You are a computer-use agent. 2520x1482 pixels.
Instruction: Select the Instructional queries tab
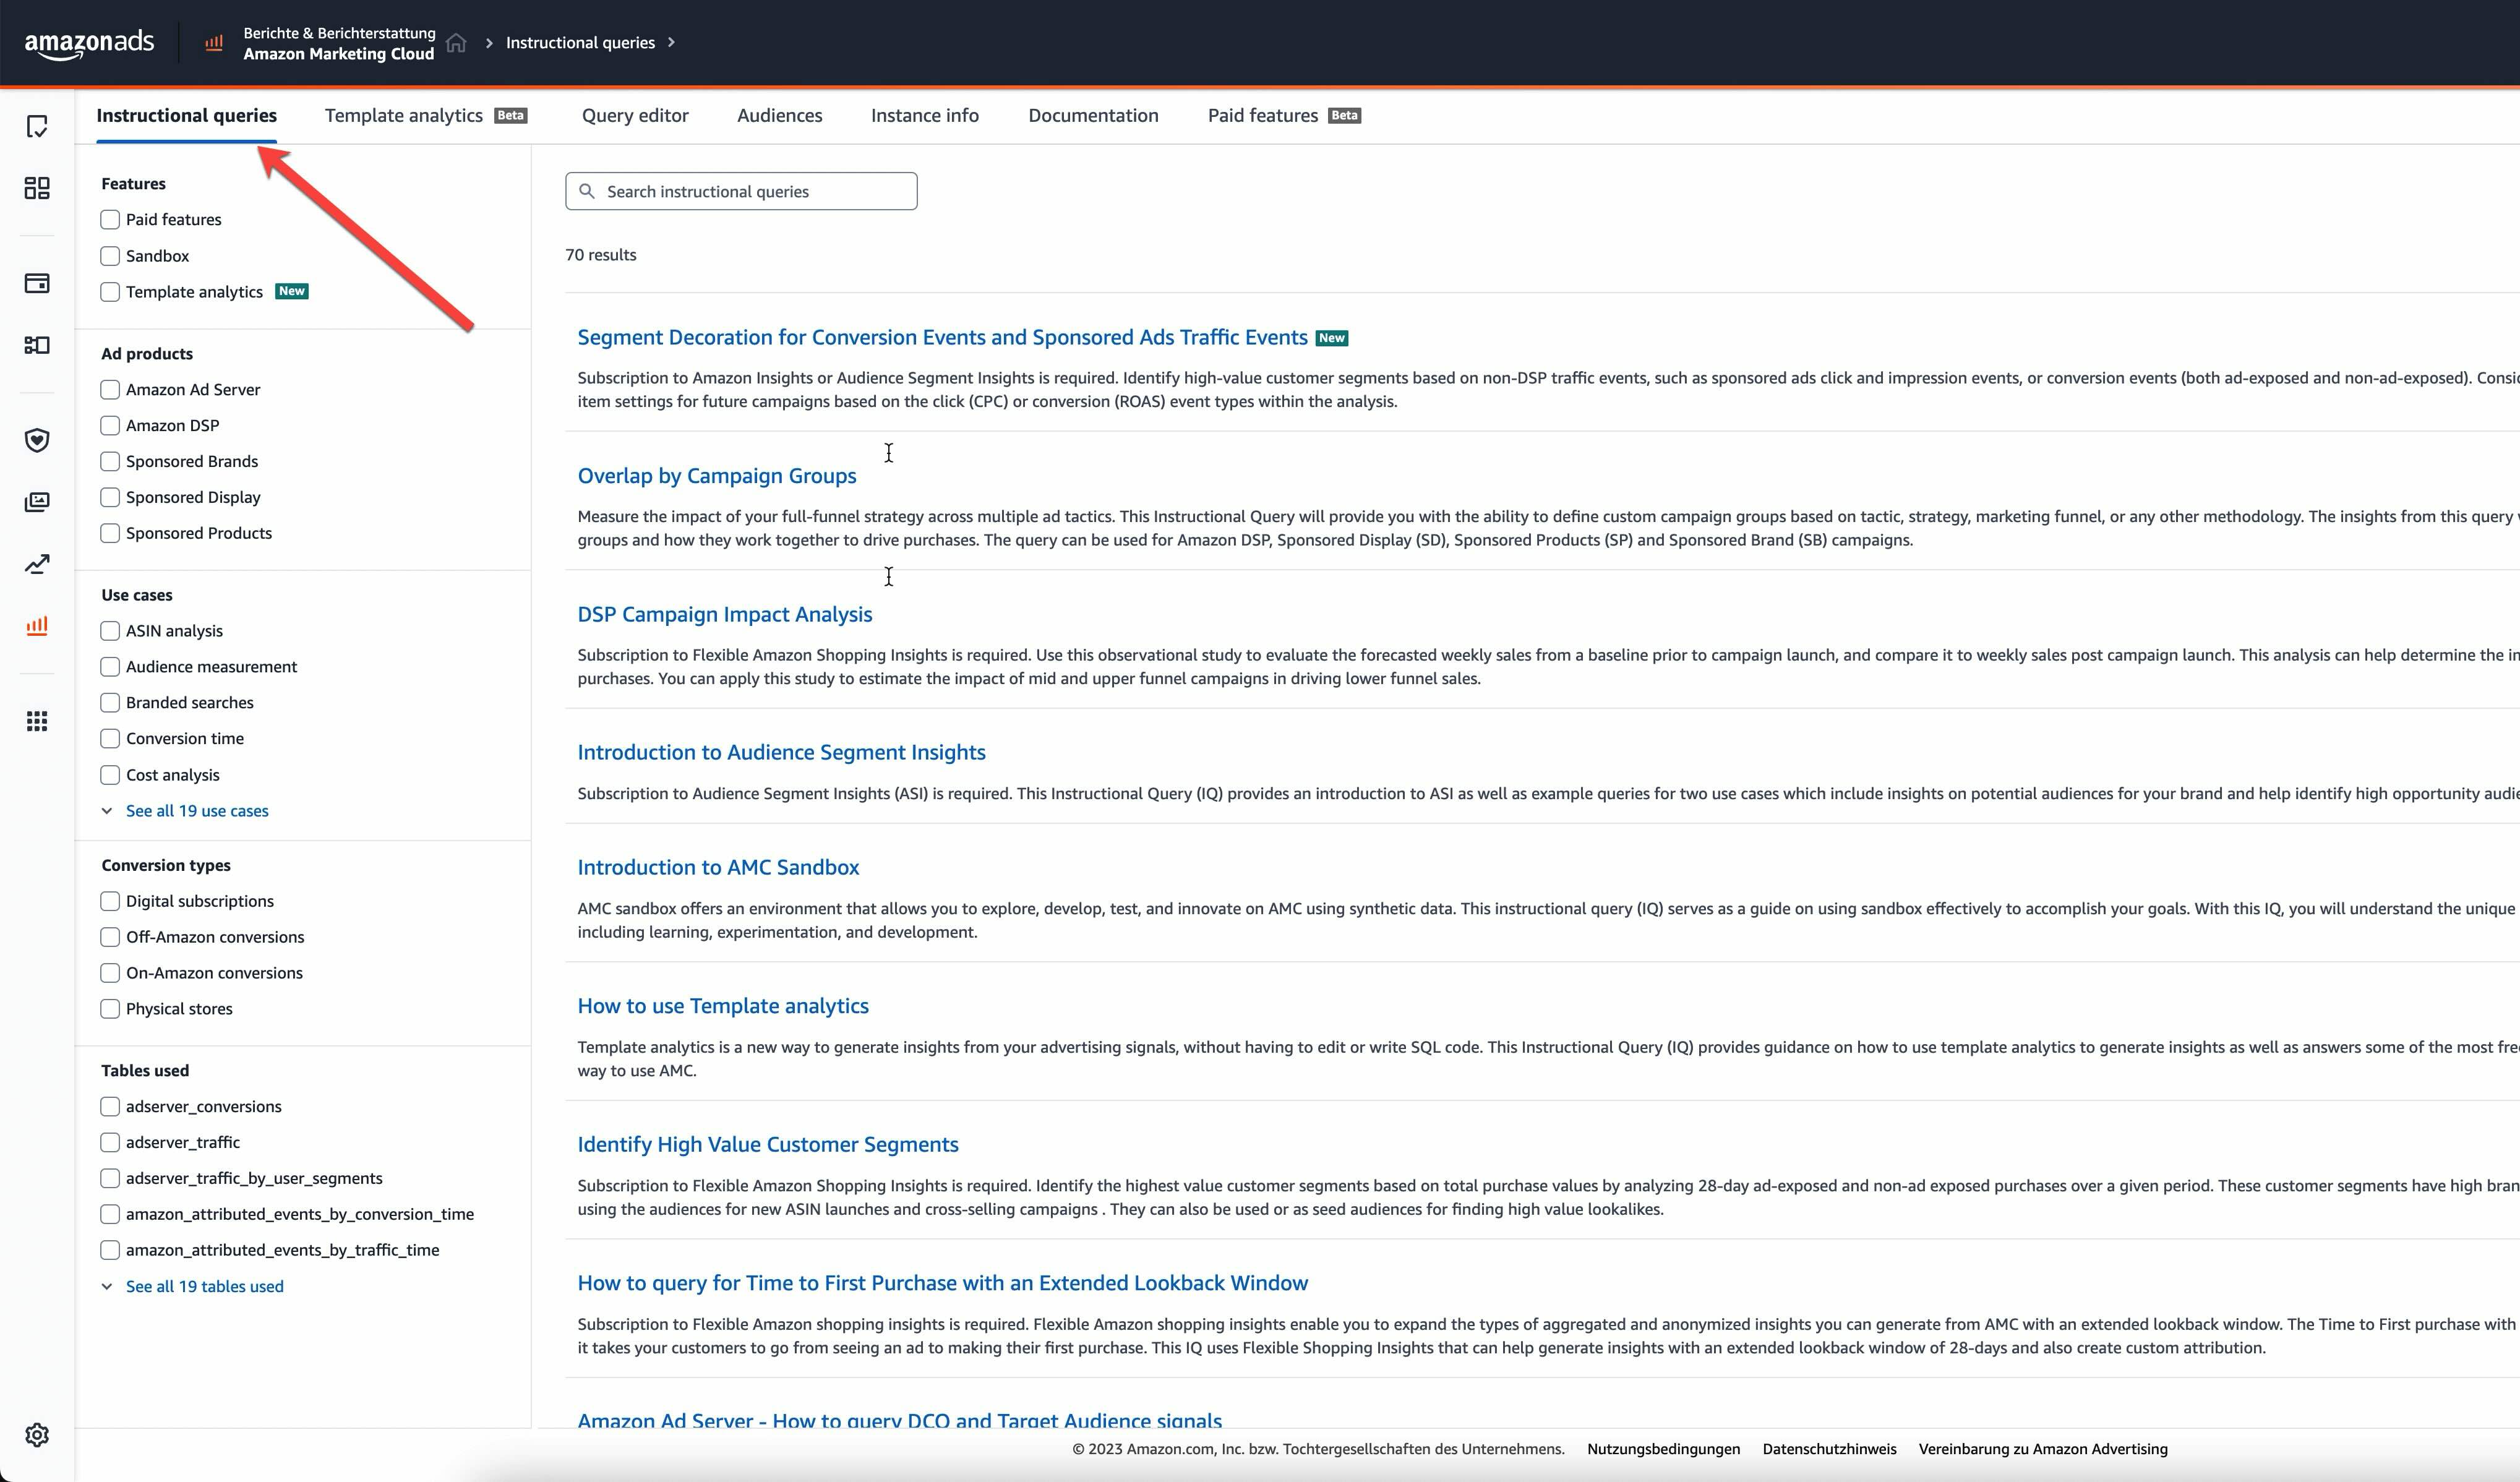tap(187, 116)
